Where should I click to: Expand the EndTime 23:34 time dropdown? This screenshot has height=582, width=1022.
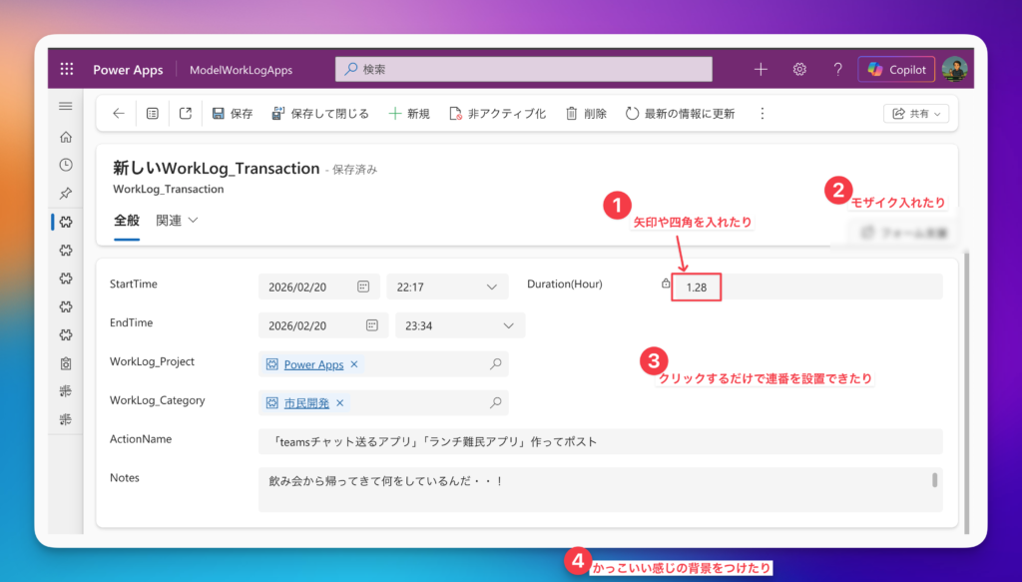click(508, 325)
